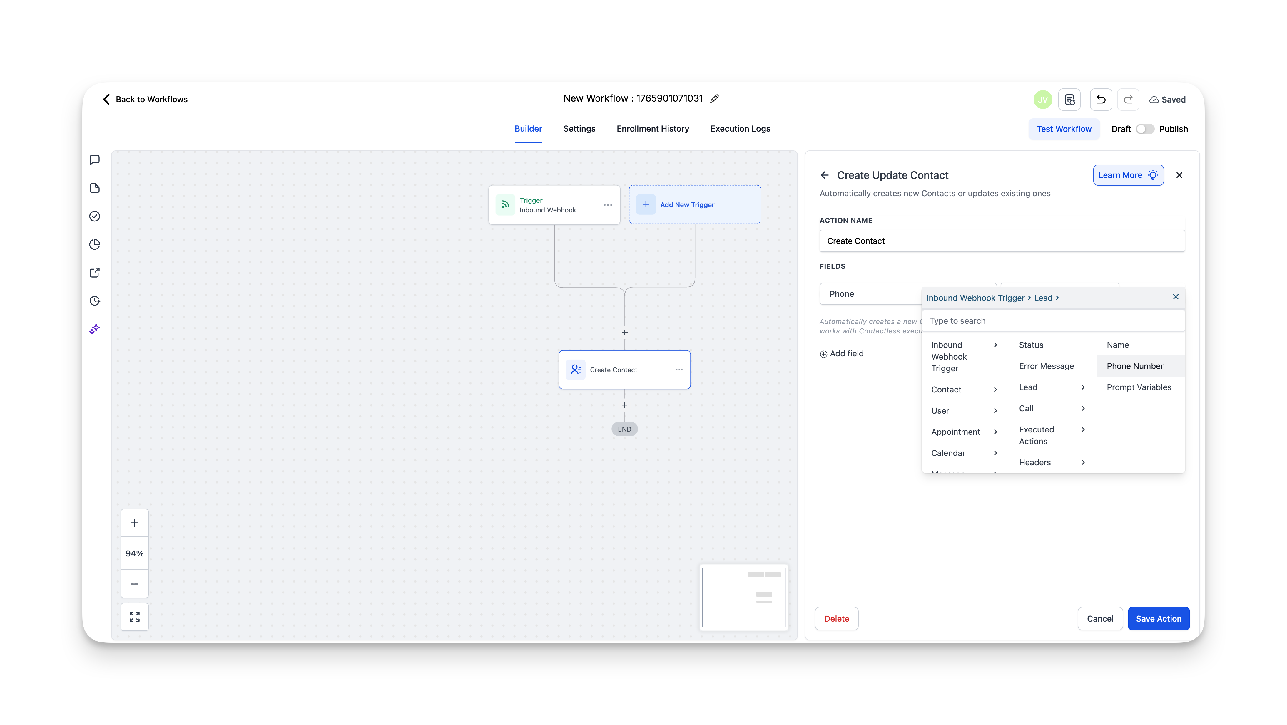
Task: Switch to the Settings tab
Action: (579, 129)
